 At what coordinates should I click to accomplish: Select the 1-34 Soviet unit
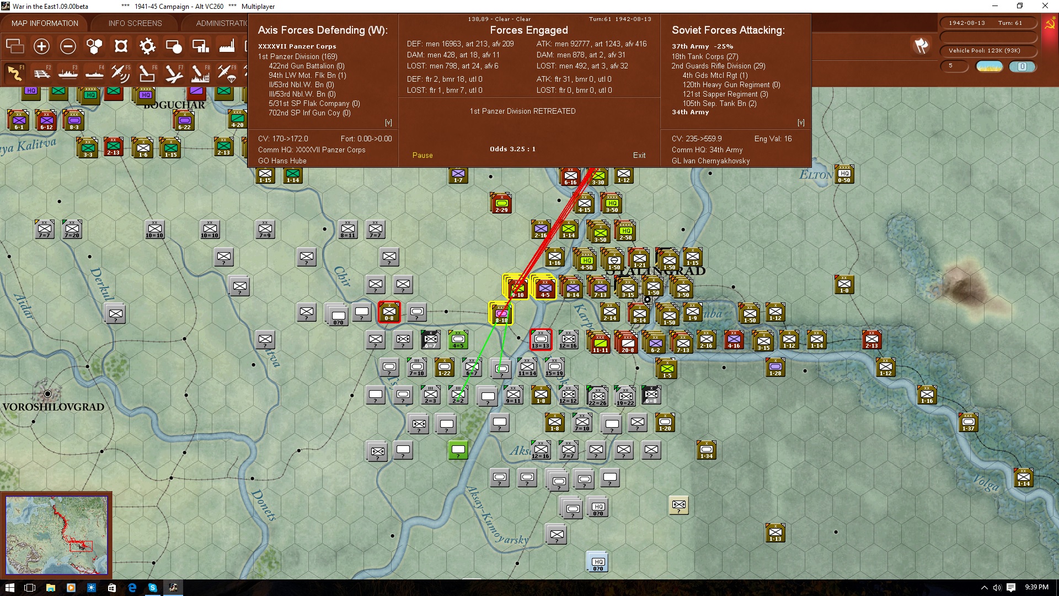tap(706, 450)
